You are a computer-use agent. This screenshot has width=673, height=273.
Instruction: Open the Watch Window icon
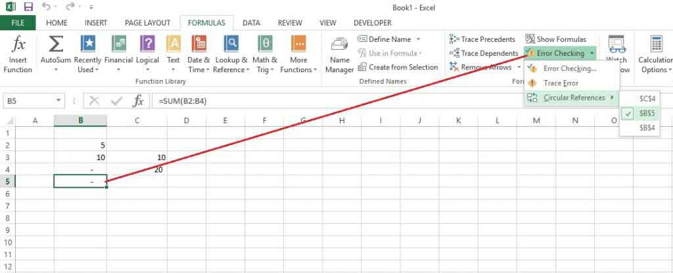[x=616, y=44]
